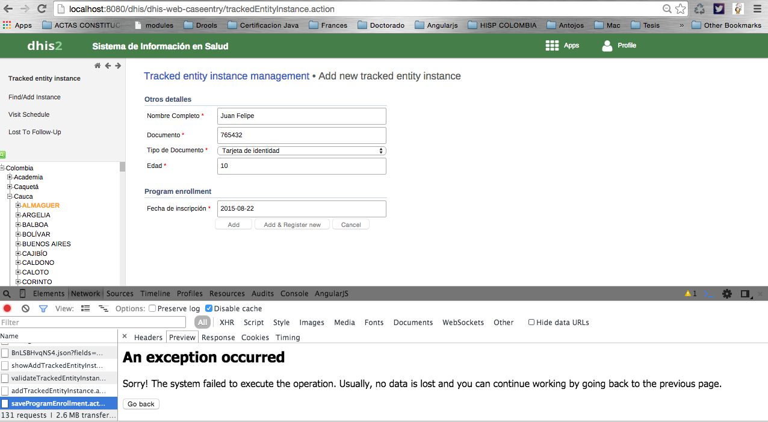This screenshot has height=422, width=768.
Task: Click the red record network log button
Action: (7, 308)
